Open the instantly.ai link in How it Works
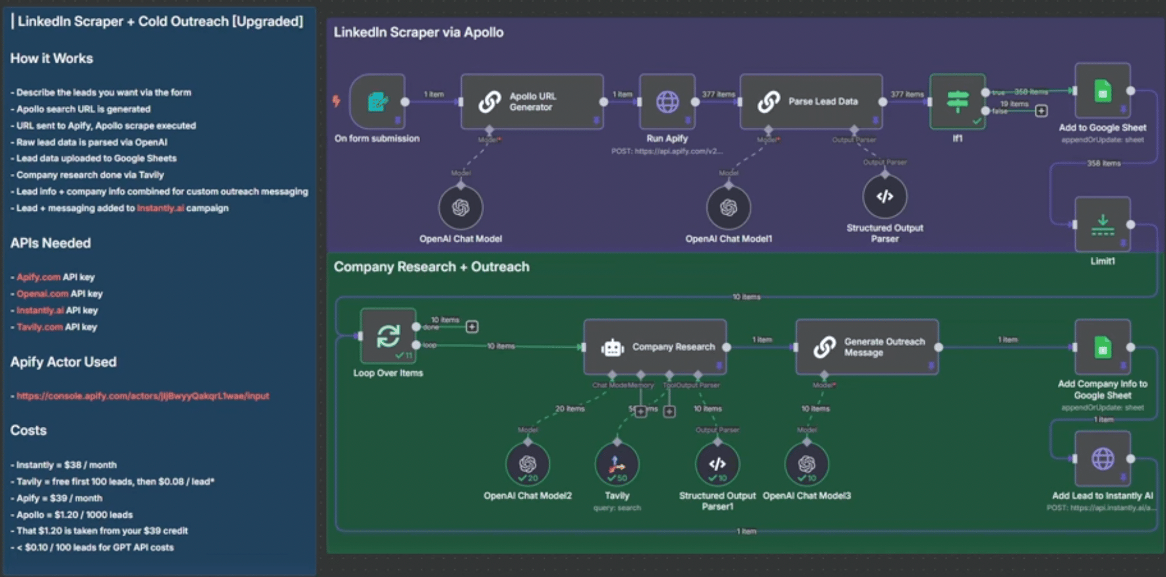The image size is (1166, 577). pyautogui.click(x=160, y=208)
